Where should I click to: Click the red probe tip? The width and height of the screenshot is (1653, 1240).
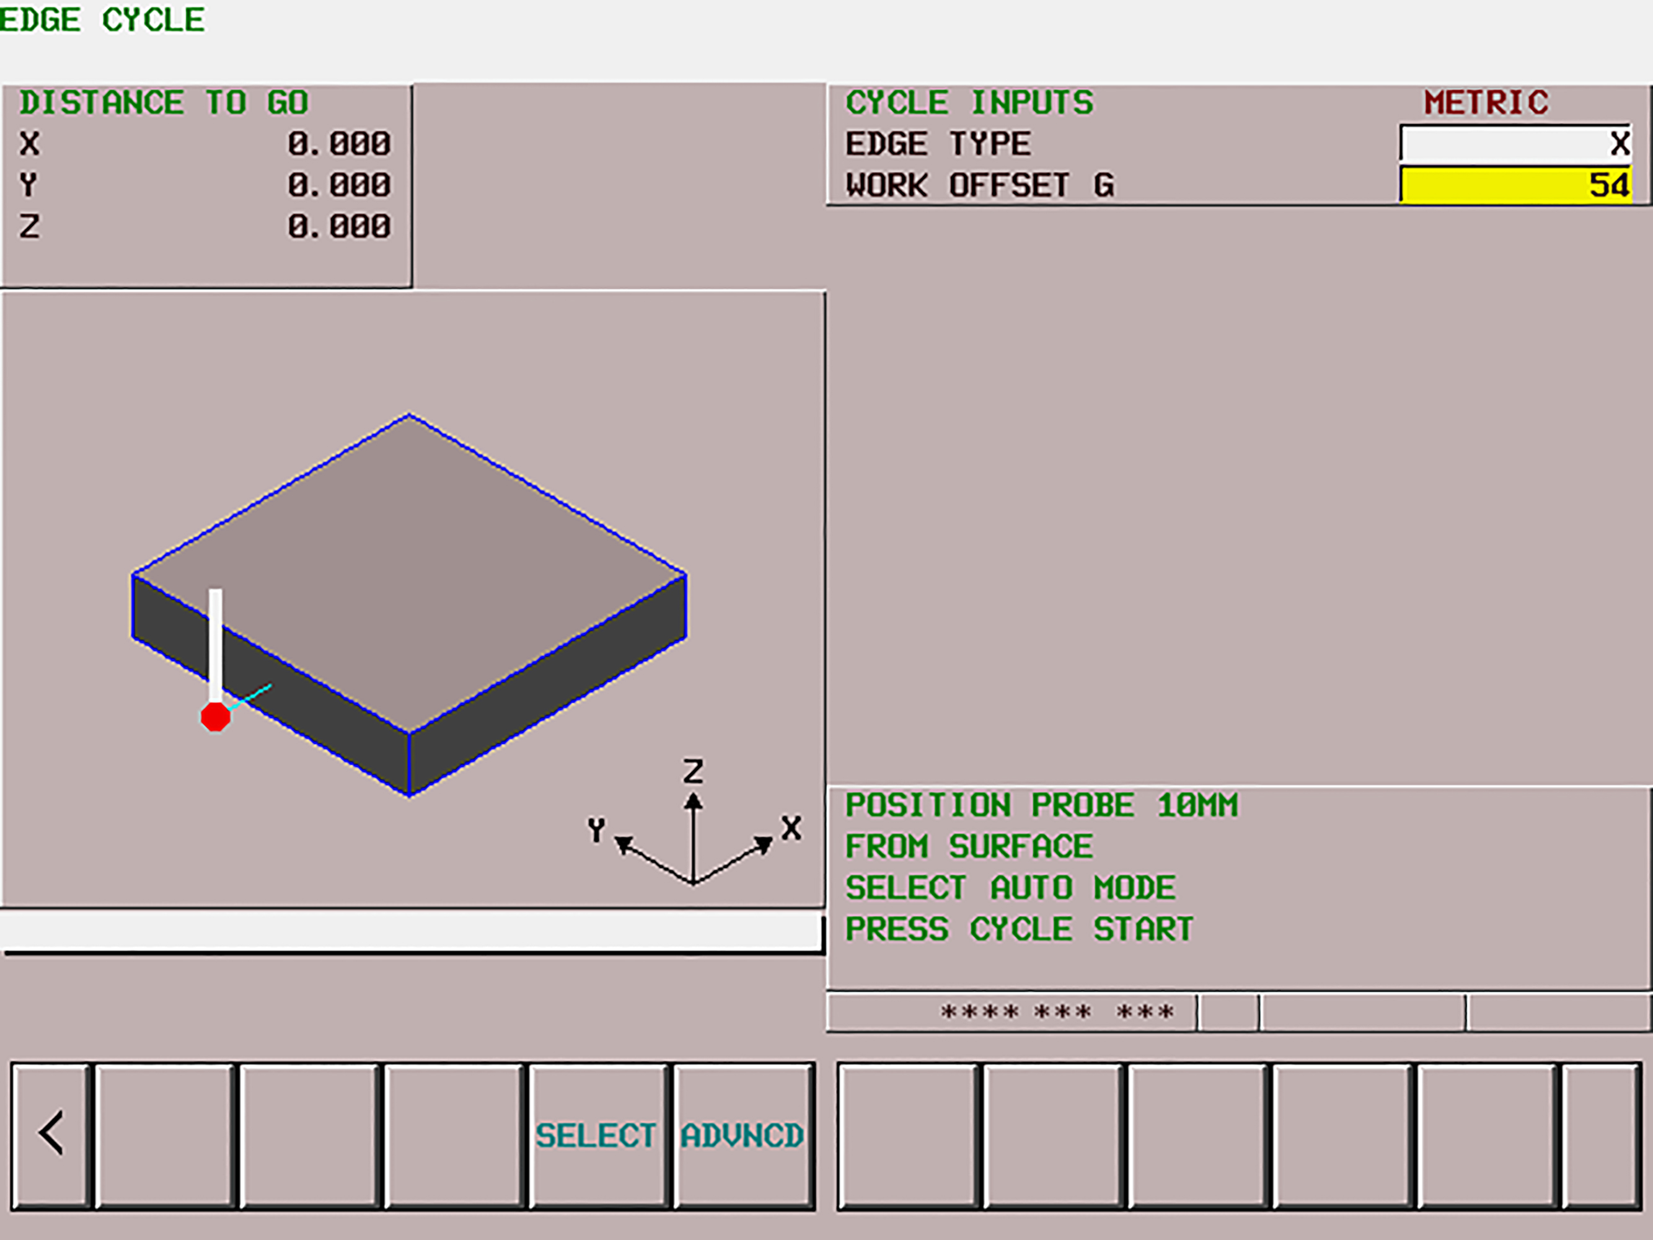[x=215, y=717]
